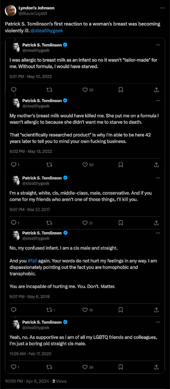The image size is (170, 389).
Task: Like the Feb 17, 2020 tweet
Action: click(88, 367)
